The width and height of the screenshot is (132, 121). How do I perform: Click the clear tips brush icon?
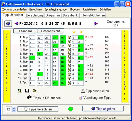coord(19,91)
